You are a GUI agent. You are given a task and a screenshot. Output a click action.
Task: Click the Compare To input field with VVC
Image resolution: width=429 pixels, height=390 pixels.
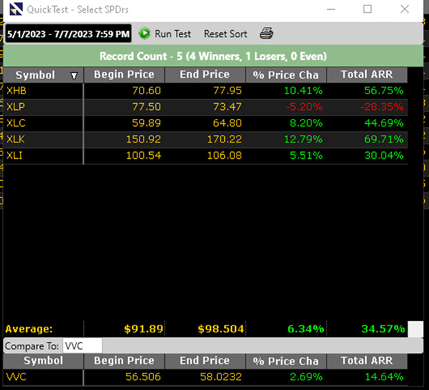82,345
